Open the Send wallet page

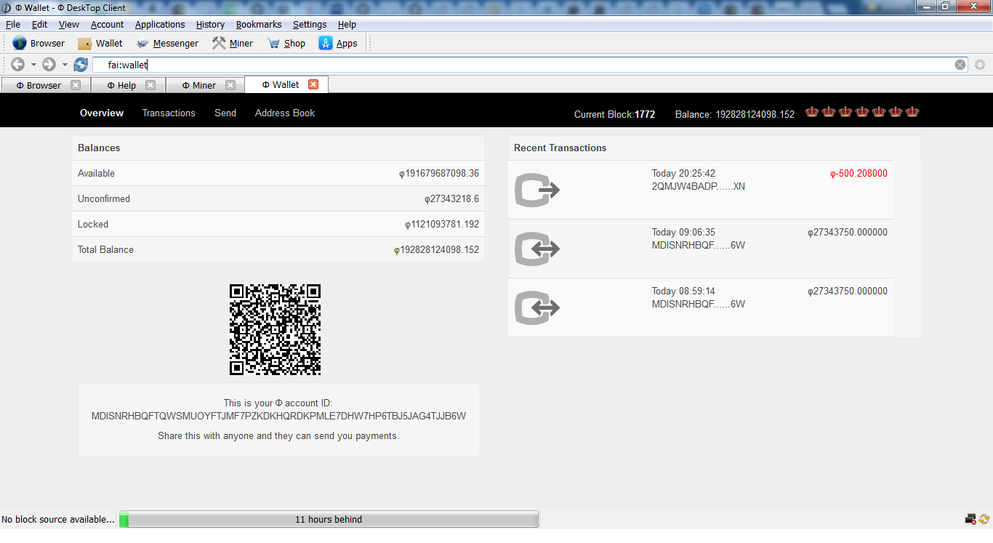(225, 113)
